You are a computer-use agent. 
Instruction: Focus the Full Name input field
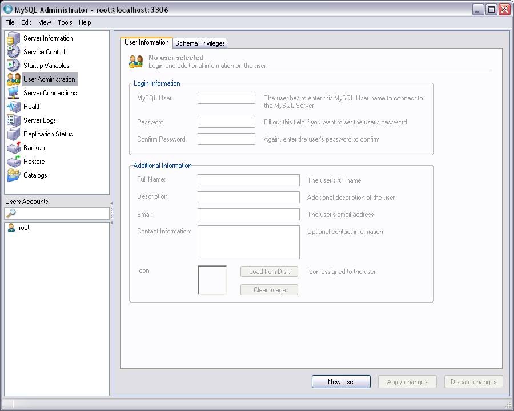[x=248, y=180]
